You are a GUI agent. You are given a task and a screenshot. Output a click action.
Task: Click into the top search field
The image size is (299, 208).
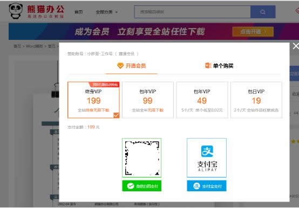click(x=192, y=12)
